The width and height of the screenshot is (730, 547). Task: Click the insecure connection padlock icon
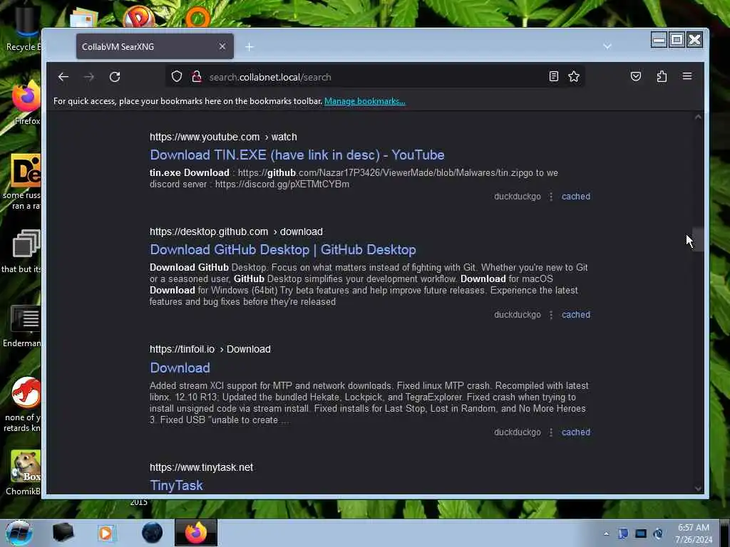pos(197,76)
